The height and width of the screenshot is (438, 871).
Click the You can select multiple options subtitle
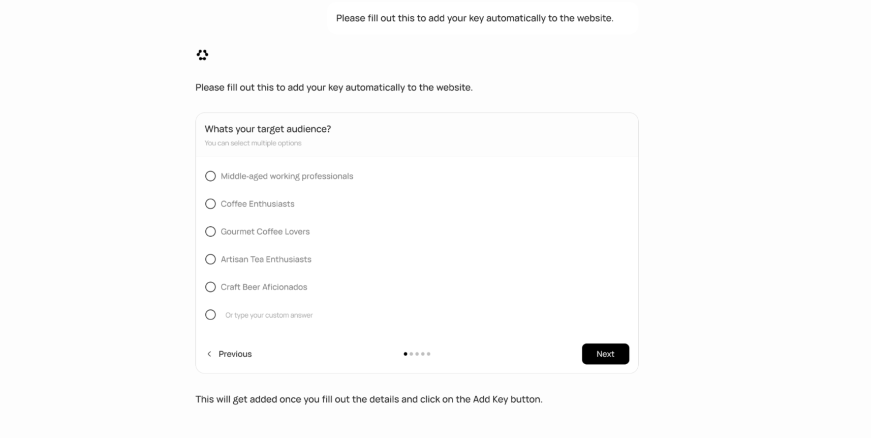(x=253, y=143)
